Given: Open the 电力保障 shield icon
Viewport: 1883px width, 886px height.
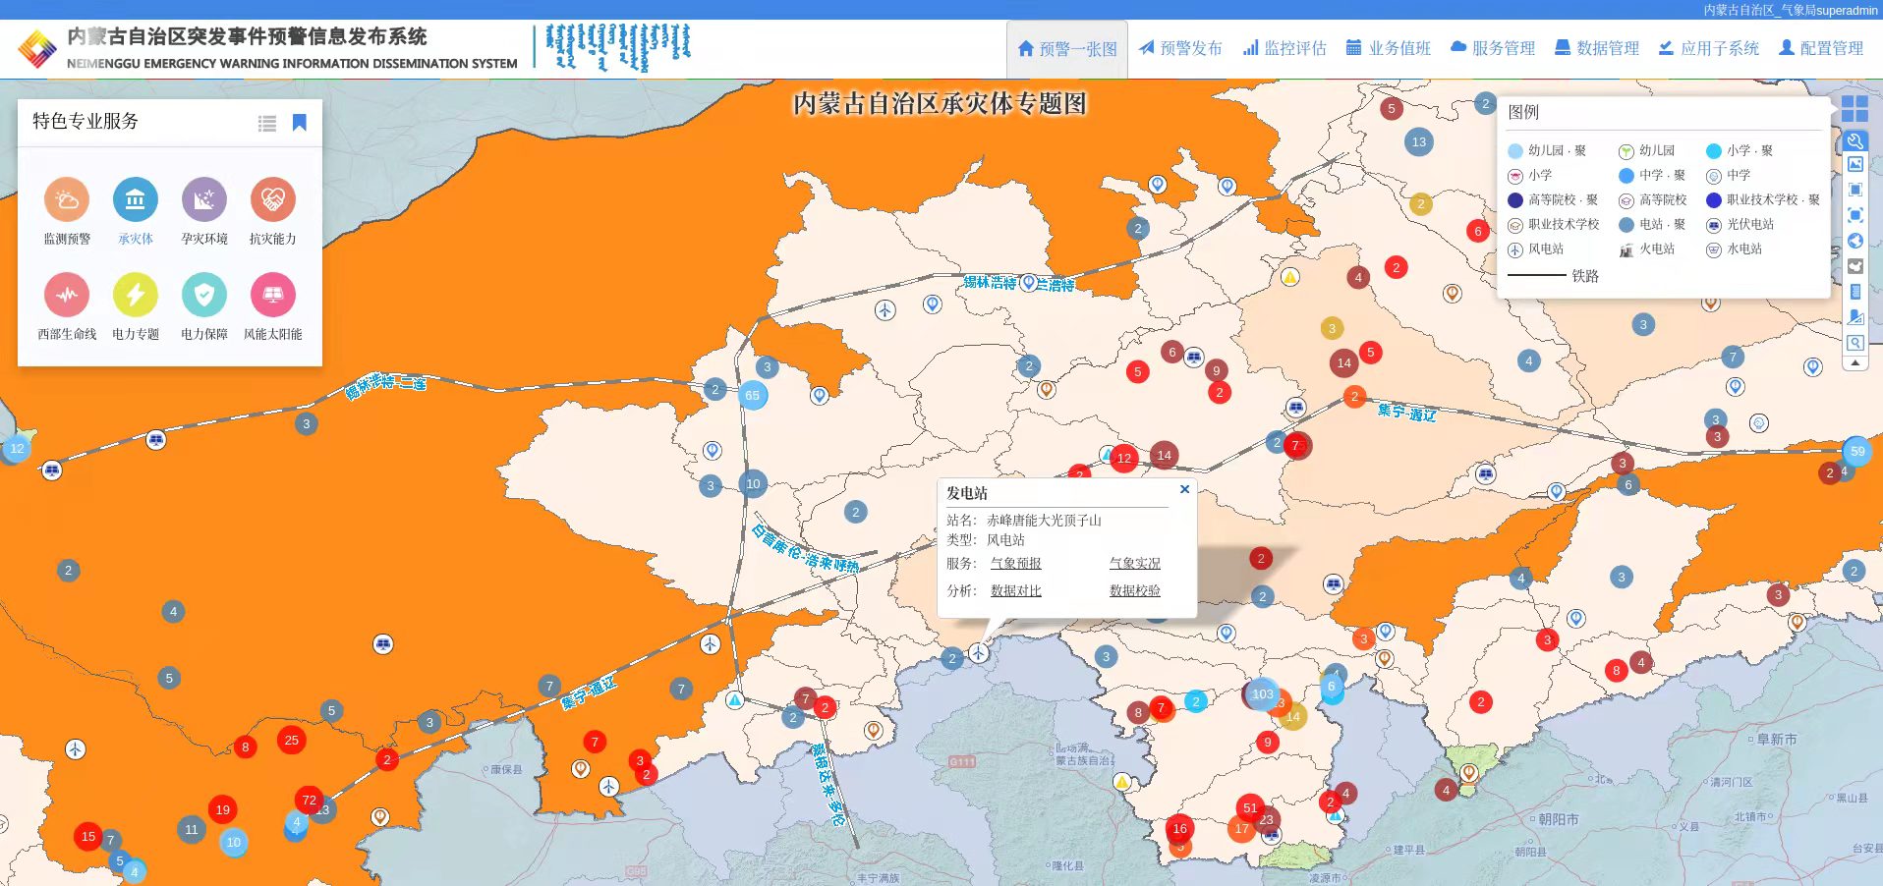Looking at the screenshot, I should coord(204,295).
